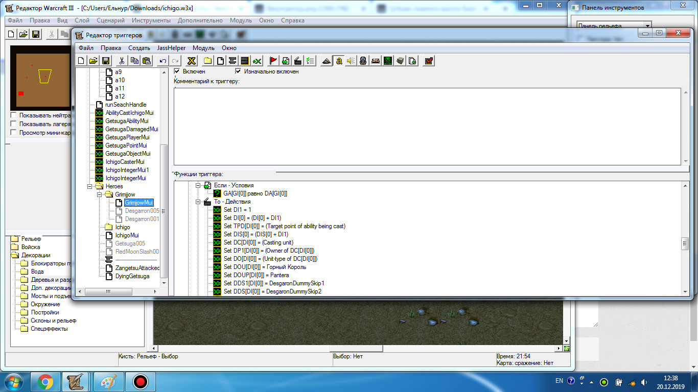Open Variables editor with yellow X icon
The width and height of the screenshot is (698, 392).
coord(192,61)
